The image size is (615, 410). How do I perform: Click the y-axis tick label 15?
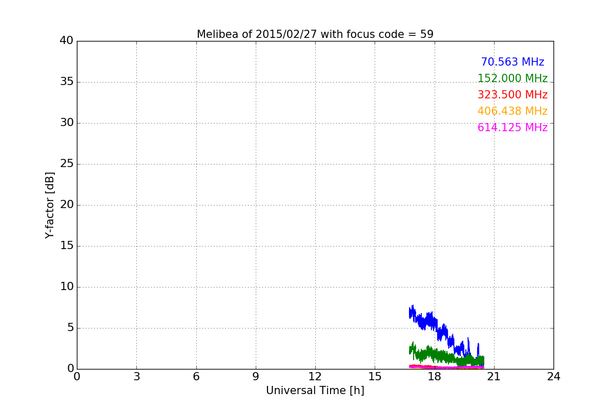coord(67,246)
